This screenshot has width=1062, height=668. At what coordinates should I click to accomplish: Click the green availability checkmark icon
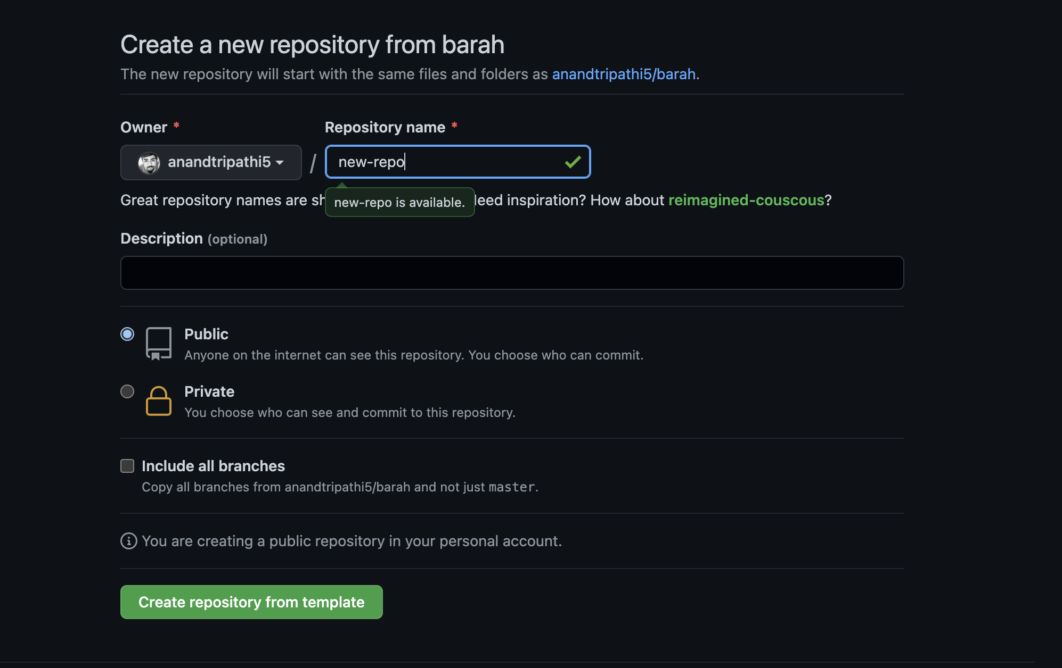click(x=573, y=162)
